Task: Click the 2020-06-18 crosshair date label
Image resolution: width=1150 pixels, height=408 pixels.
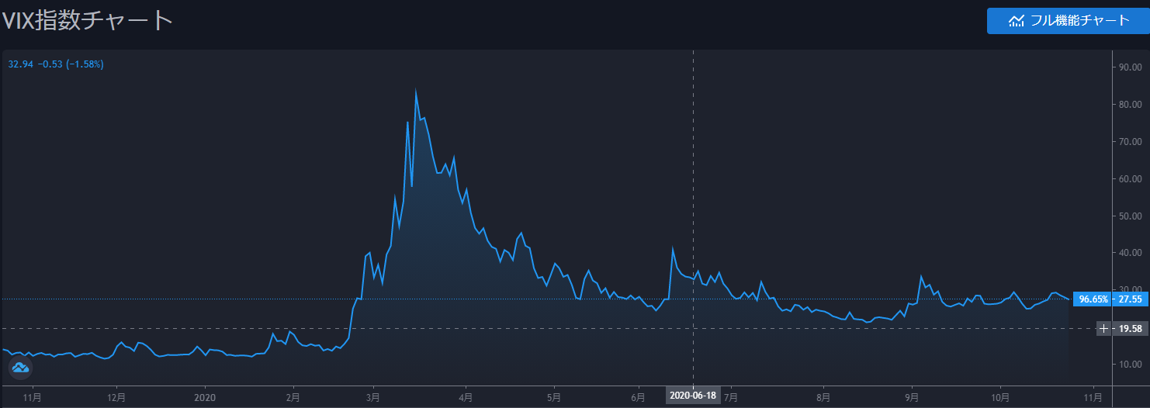Action: click(692, 395)
